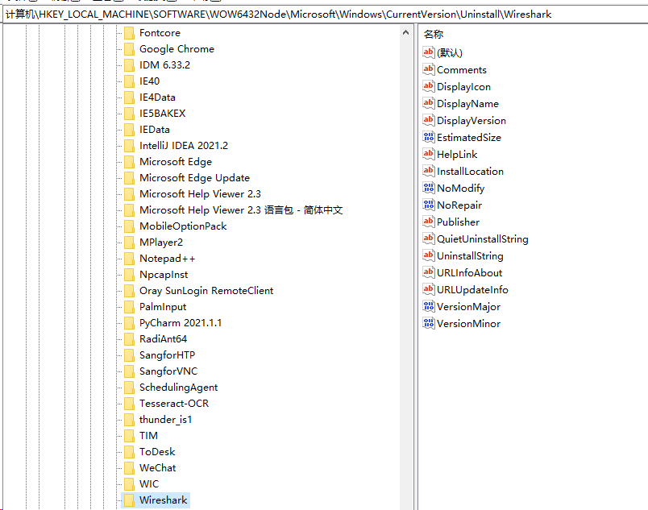
Task: Click the string icon beside URLInfoAbout
Action: click(x=429, y=272)
